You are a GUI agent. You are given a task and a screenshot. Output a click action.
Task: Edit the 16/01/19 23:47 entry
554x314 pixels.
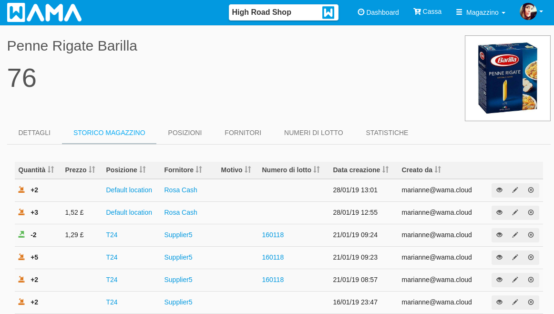click(x=515, y=303)
